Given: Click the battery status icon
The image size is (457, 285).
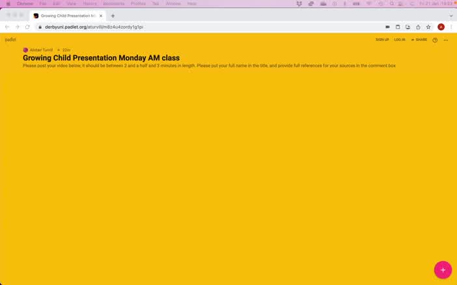Looking at the screenshot, I should click(x=356, y=3).
